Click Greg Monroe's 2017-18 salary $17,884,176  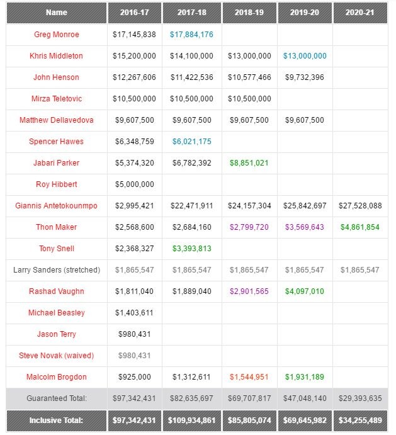[x=191, y=35]
